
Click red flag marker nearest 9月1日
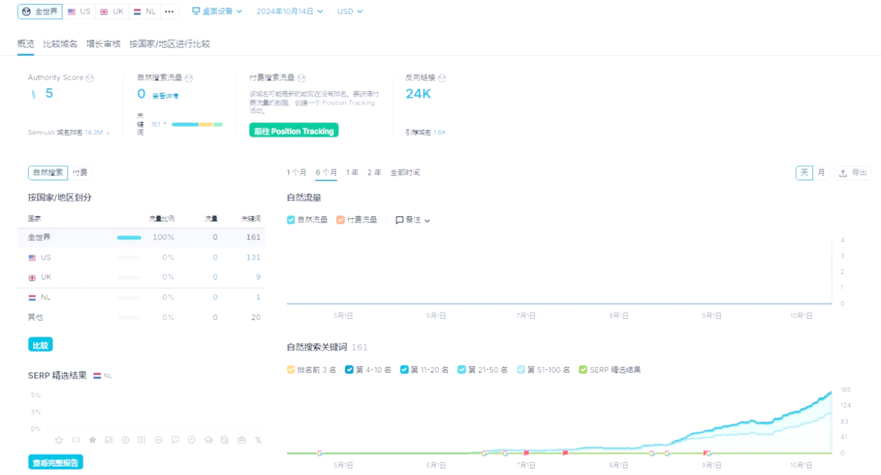coord(705,453)
